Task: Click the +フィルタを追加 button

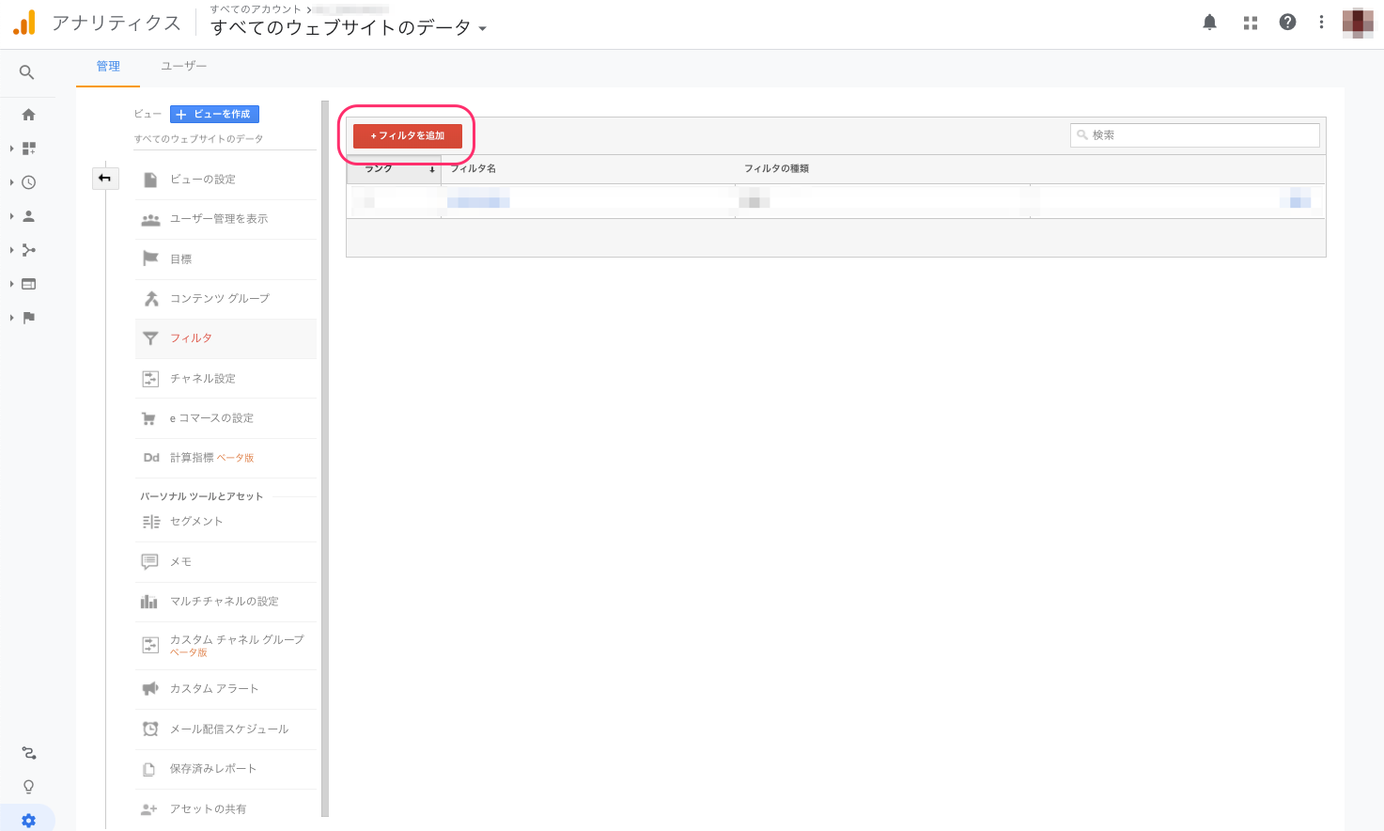Action: click(408, 135)
